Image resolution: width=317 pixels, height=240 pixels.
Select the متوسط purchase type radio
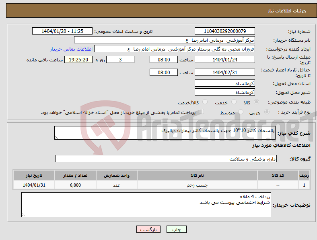point(241,112)
